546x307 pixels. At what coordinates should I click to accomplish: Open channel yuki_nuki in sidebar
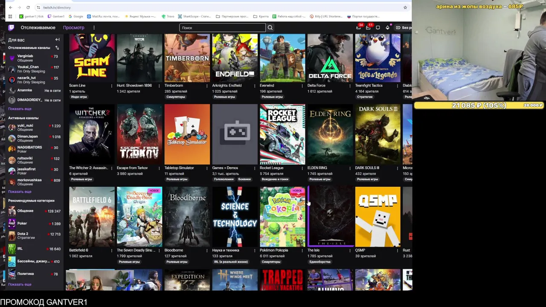coord(33,127)
